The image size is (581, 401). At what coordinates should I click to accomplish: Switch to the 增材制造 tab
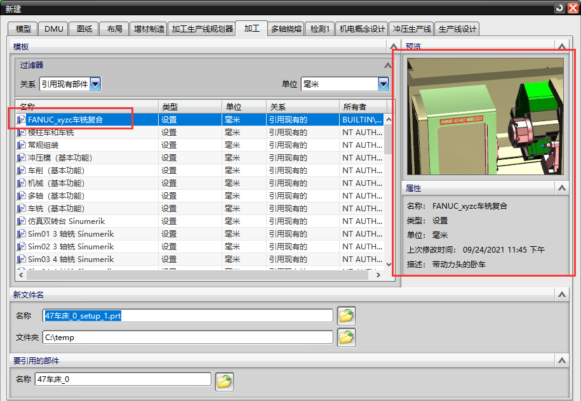click(149, 29)
